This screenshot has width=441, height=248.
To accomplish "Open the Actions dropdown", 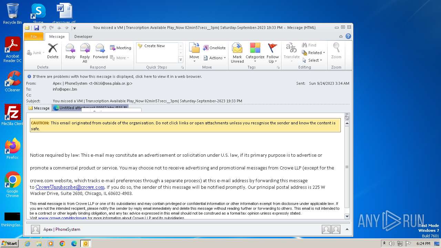I will (214, 58).
